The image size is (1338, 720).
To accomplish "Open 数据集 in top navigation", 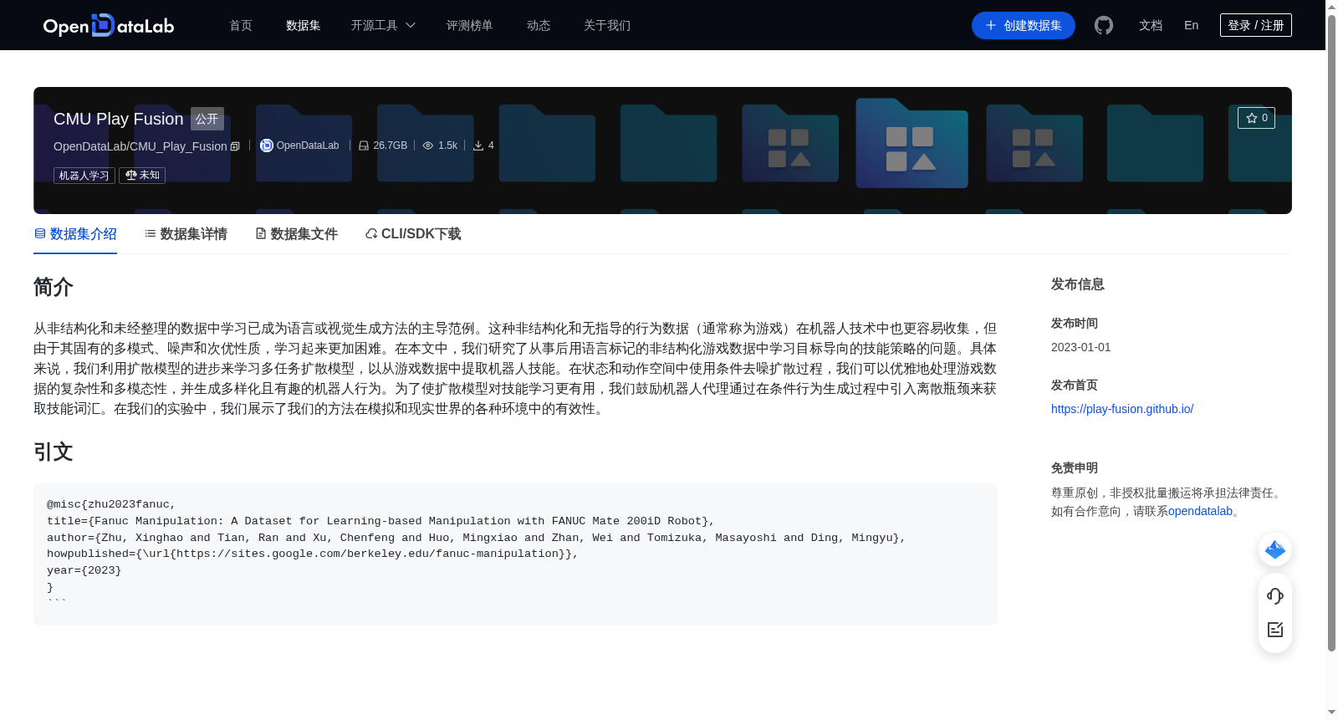I will click(x=303, y=26).
